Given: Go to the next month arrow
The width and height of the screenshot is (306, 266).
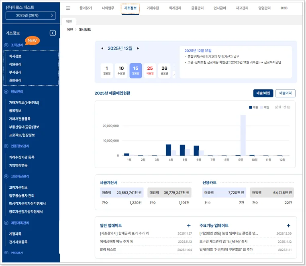Looking at the screenshot, I should [x=138, y=48].
